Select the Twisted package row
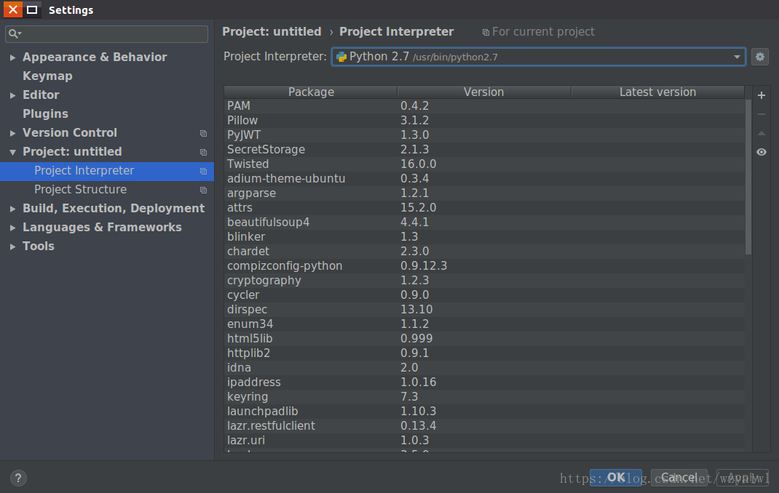The image size is (779, 493). (484, 164)
